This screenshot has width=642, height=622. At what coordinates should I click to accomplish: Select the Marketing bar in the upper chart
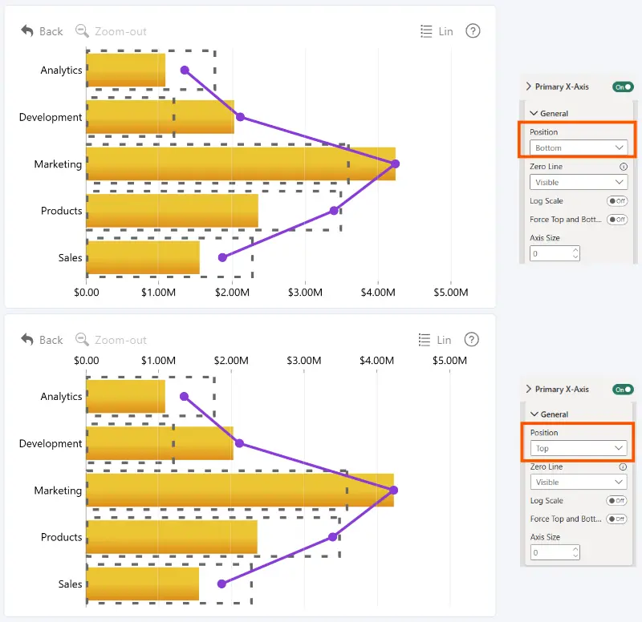241,164
